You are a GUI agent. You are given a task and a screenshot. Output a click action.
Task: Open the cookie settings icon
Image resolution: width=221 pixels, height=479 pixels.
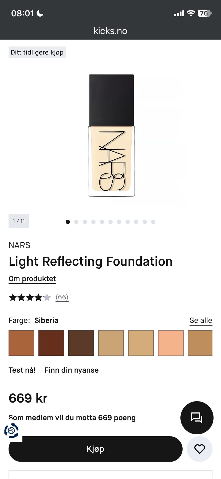pos(11,431)
